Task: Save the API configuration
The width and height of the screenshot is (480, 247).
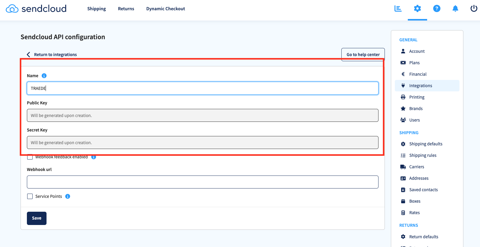Action: click(x=37, y=218)
